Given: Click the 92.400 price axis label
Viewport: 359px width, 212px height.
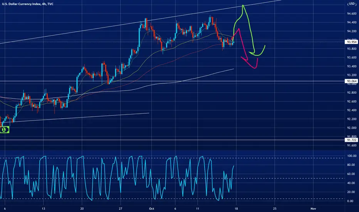Looking at the screenshot, I should 352,110.
